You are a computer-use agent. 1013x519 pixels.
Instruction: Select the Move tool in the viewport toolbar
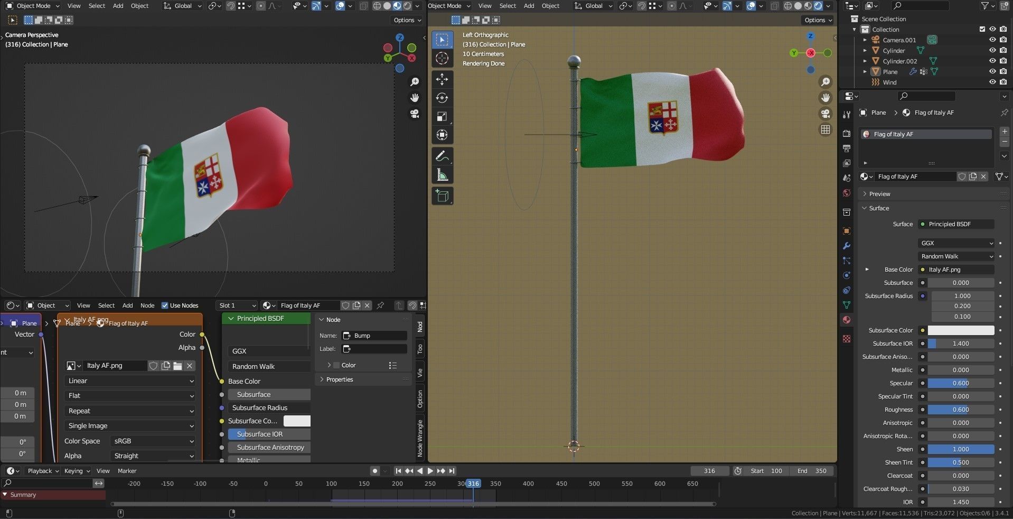[442, 79]
